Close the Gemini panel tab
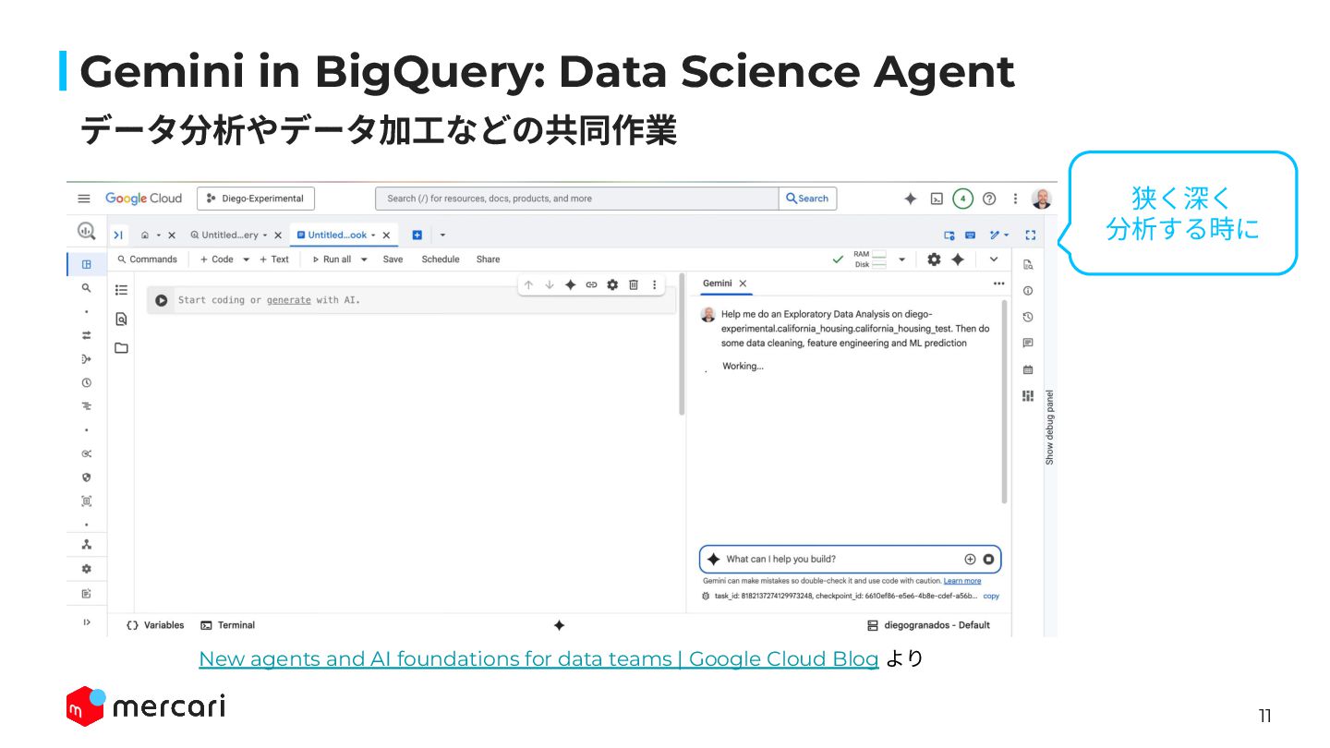The image size is (1330, 748). pos(743,284)
